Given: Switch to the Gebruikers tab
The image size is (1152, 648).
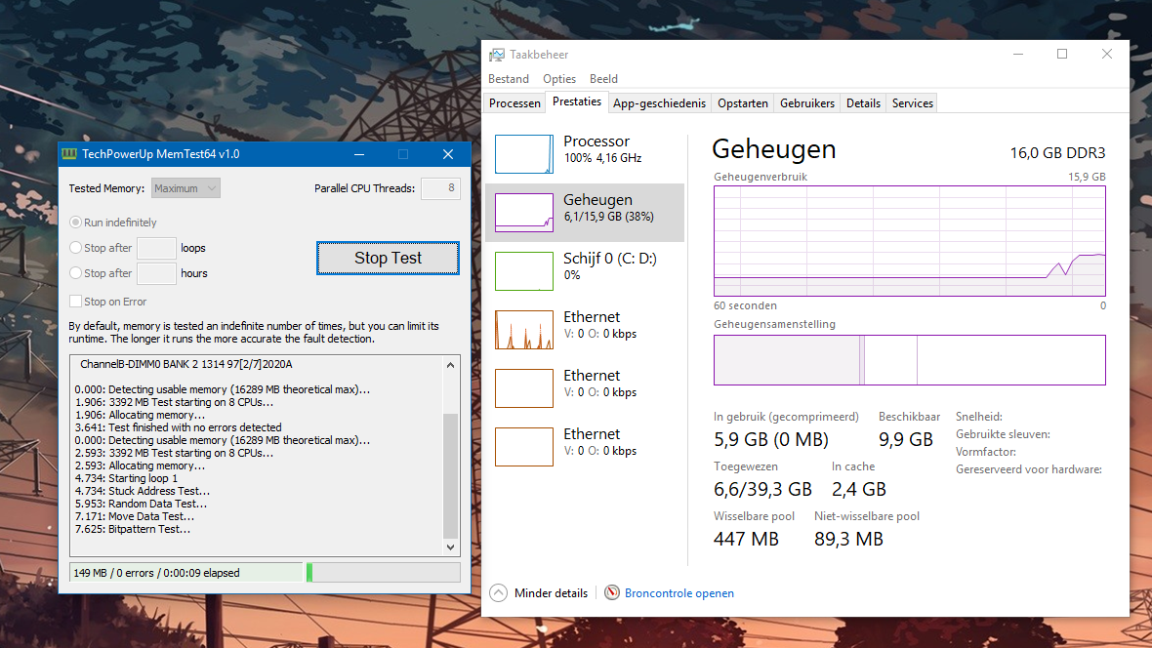Looking at the screenshot, I should (x=807, y=102).
